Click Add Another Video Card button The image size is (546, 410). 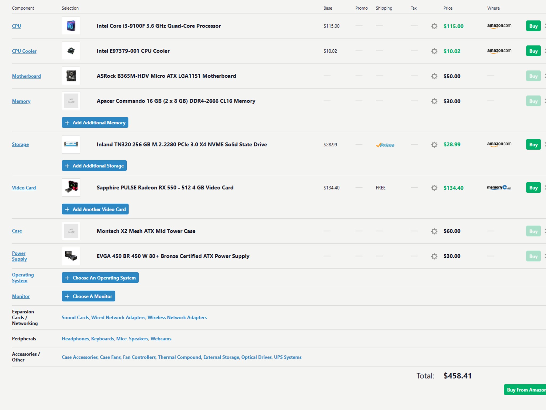[95, 209]
